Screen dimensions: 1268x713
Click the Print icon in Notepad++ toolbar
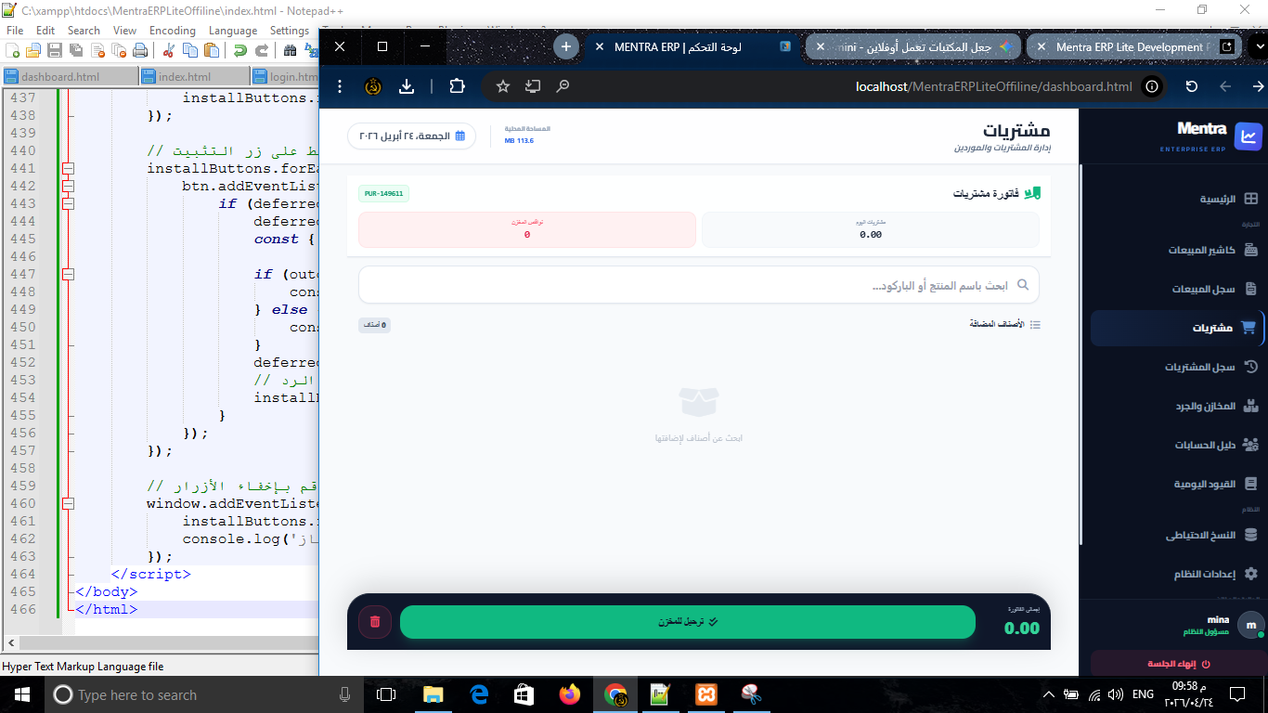click(x=138, y=50)
